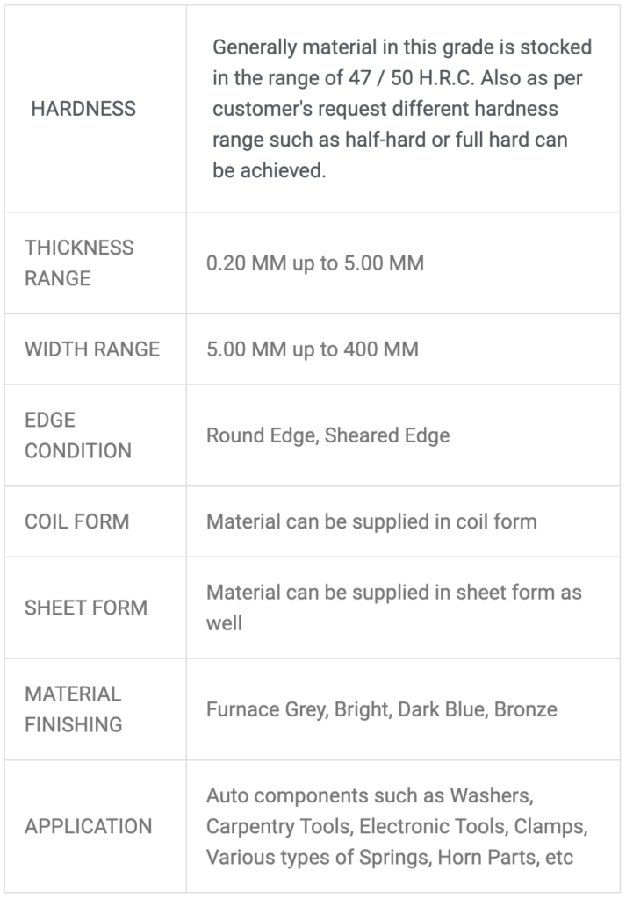The width and height of the screenshot is (626, 899).
Task: Click the SHEET FORM label
Action: pos(86,608)
